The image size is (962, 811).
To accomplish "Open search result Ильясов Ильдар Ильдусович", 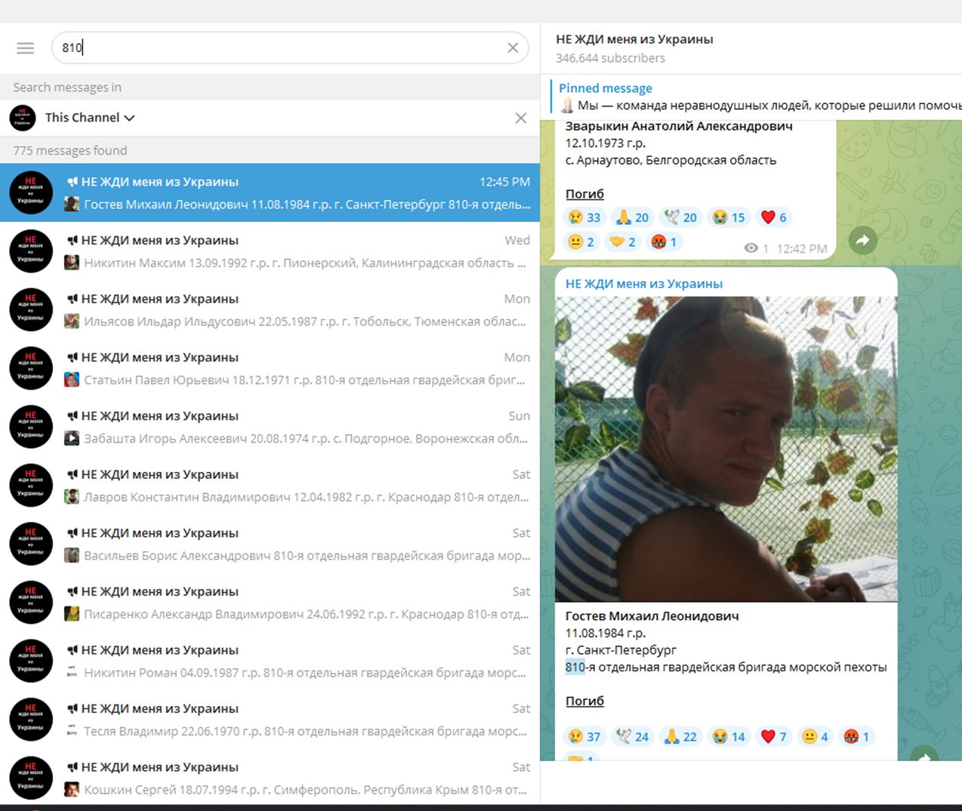I will click(270, 310).
